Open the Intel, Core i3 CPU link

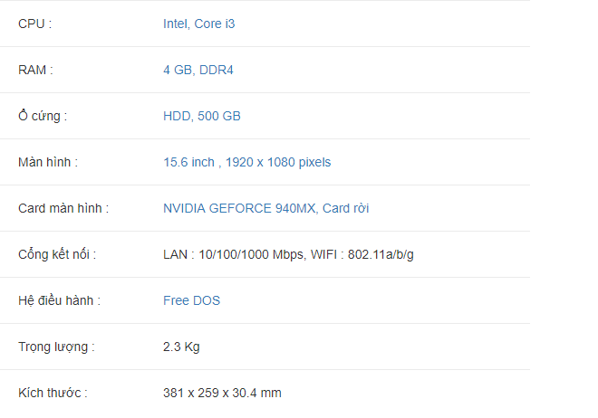198,24
